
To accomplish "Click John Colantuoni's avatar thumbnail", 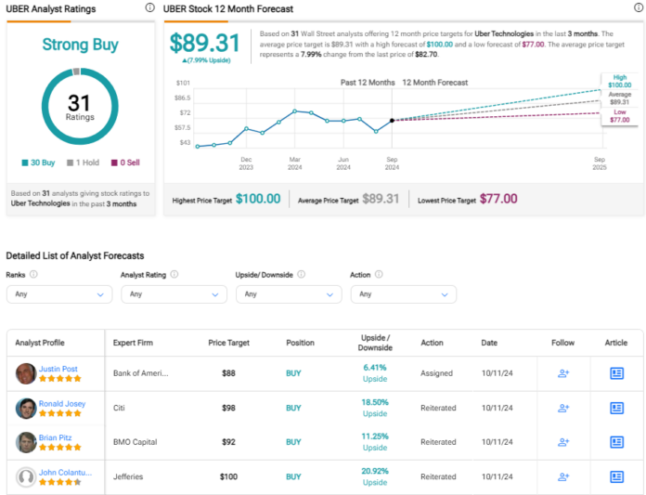I will 26,476.
